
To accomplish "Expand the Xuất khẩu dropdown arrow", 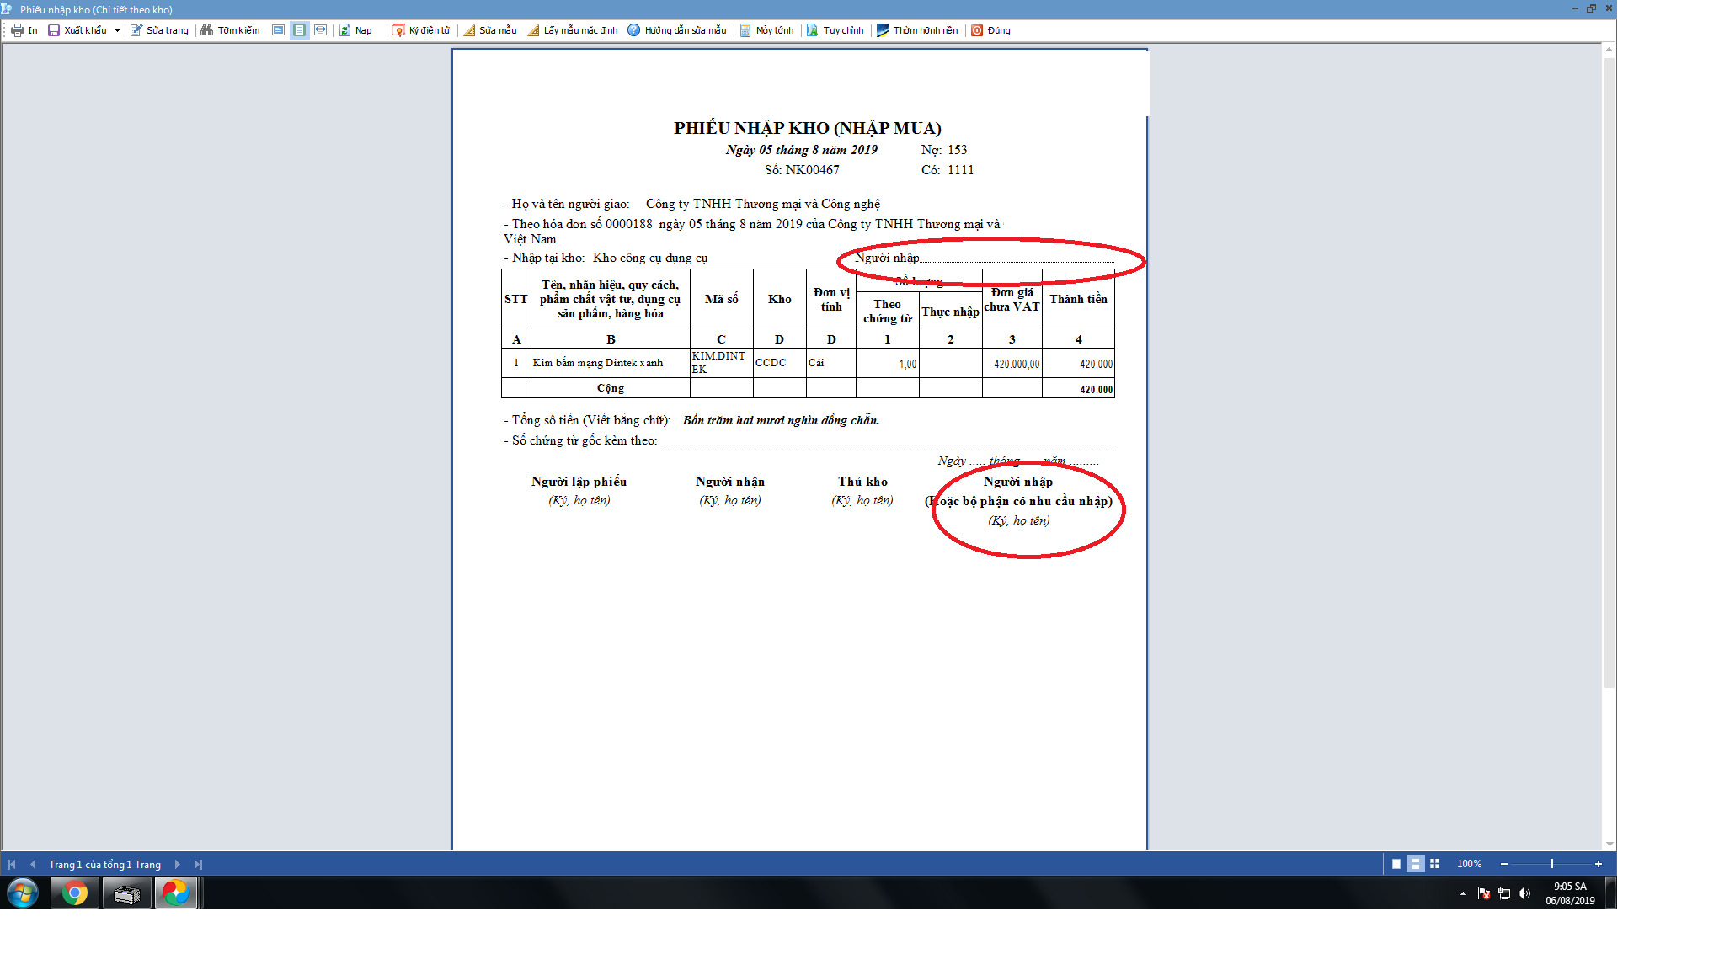I will tap(117, 30).
